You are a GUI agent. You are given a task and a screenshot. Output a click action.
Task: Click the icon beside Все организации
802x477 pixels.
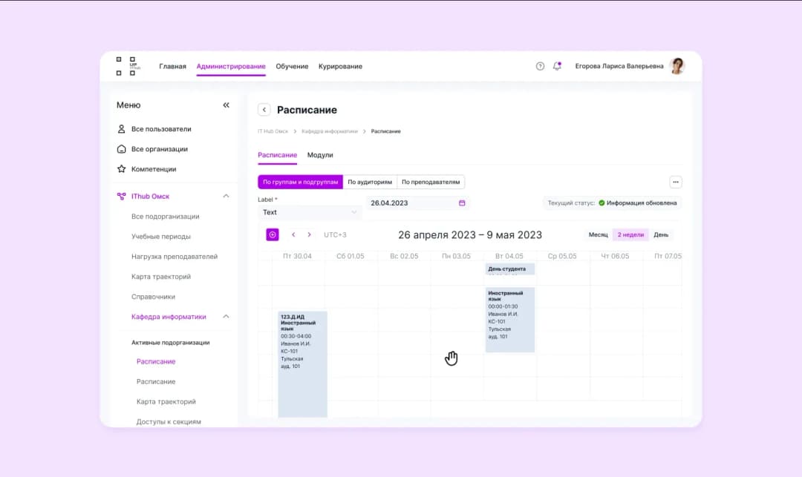point(121,149)
